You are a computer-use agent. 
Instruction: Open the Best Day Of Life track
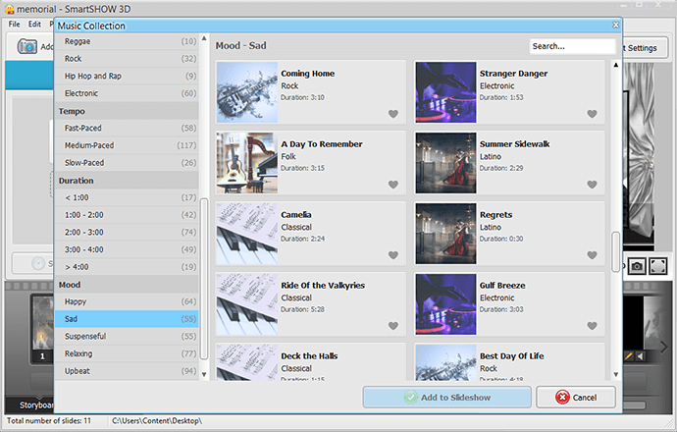(x=509, y=362)
